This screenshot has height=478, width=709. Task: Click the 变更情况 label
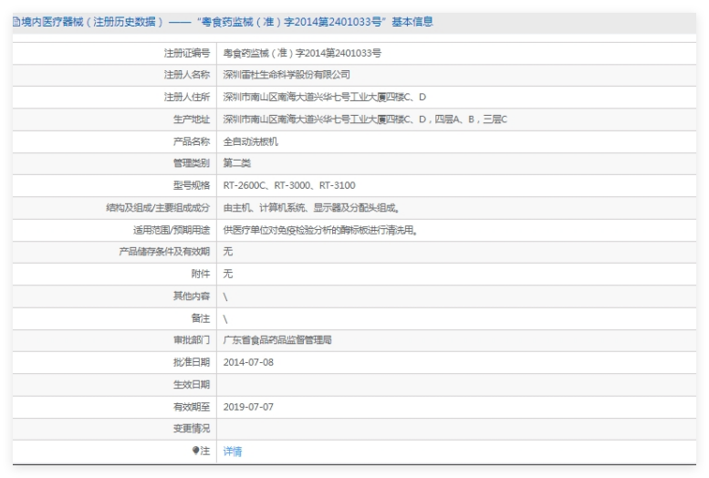tap(192, 428)
